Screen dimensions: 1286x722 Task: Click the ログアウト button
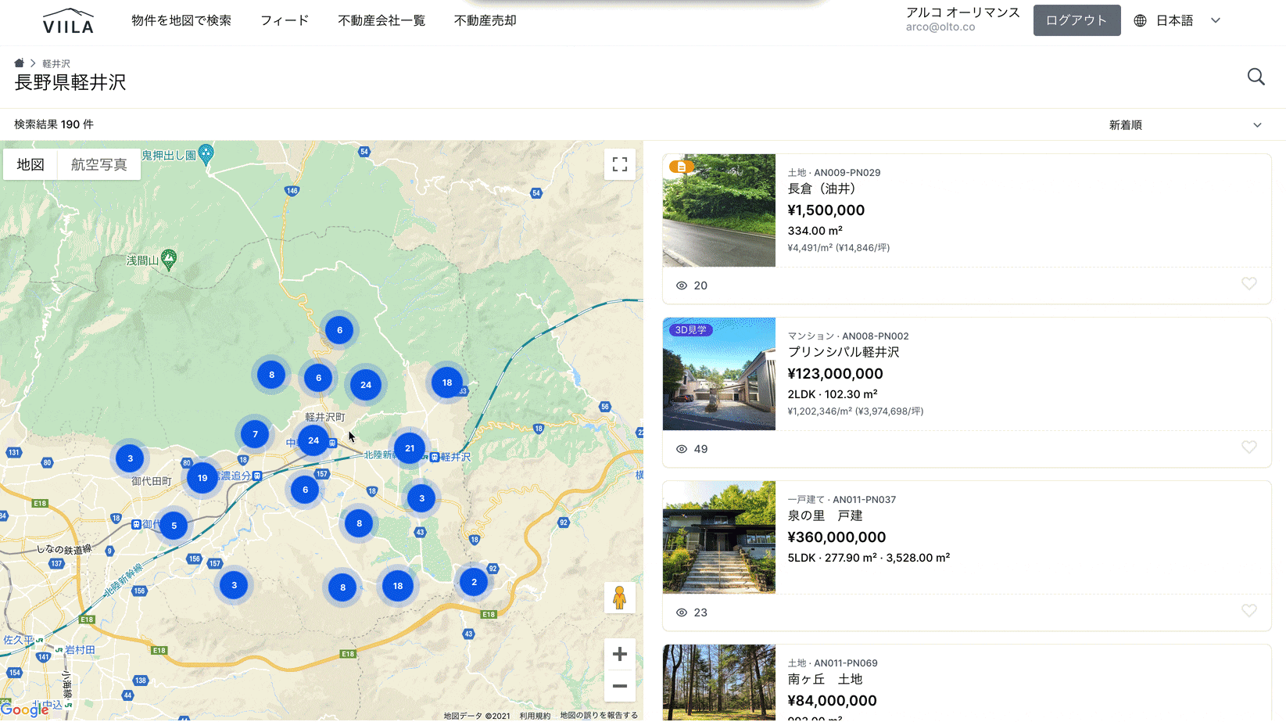click(1076, 21)
